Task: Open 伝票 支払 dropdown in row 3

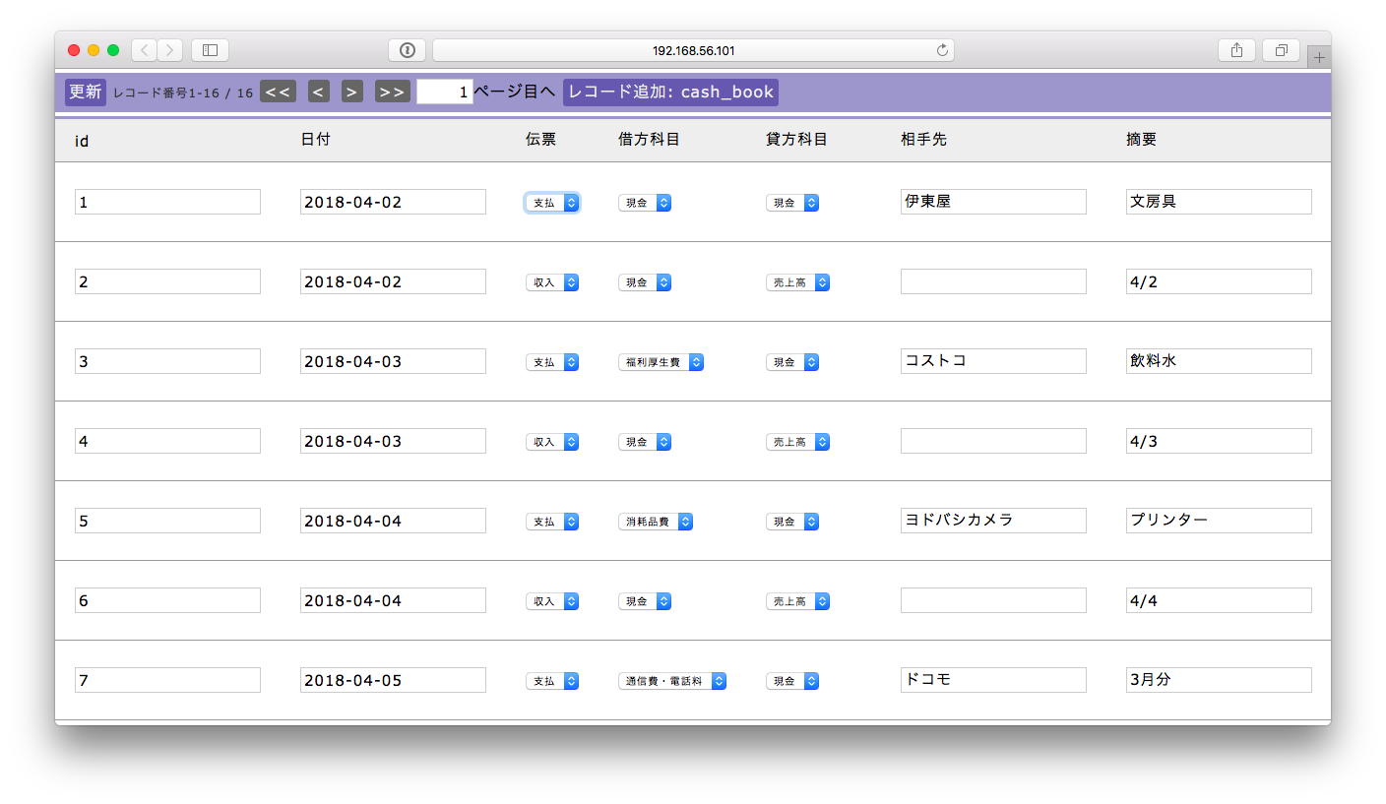Action: coord(552,362)
